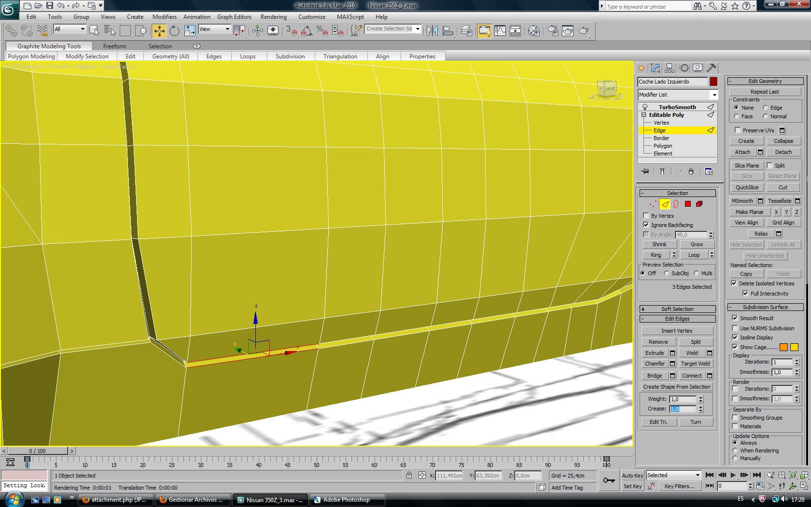Open the All selection filter dropdown
811x507 pixels.
pos(70,29)
